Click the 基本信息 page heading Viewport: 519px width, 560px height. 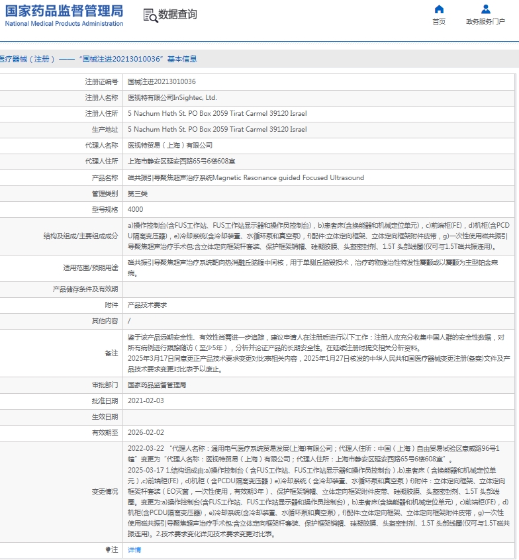pyautogui.click(x=98, y=59)
